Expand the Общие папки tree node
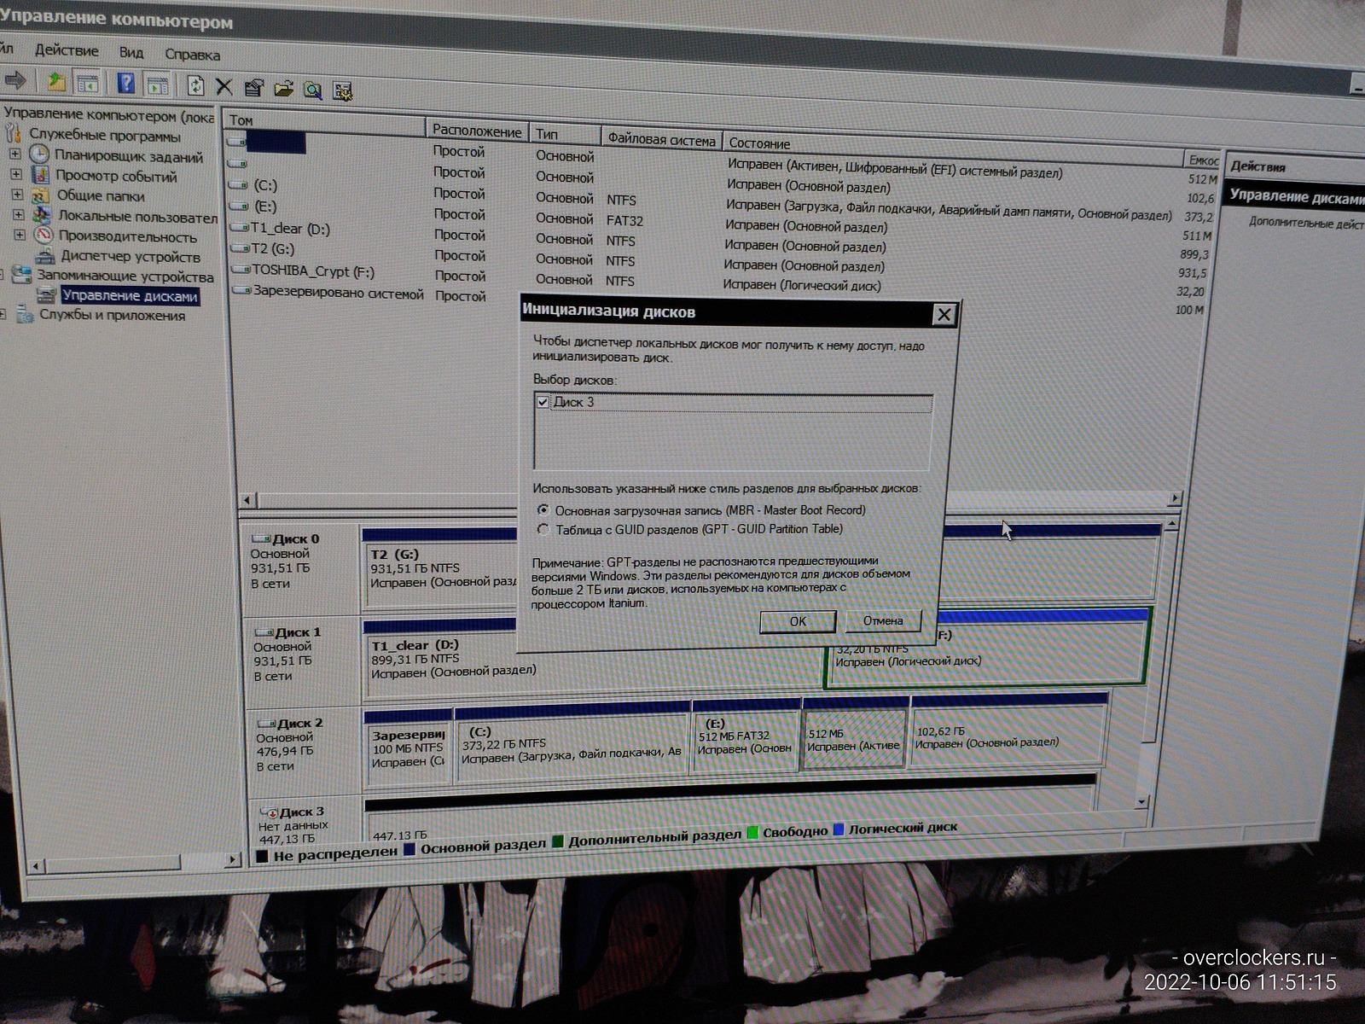This screenshot has height=1024, width=1365. pos(16,195)
